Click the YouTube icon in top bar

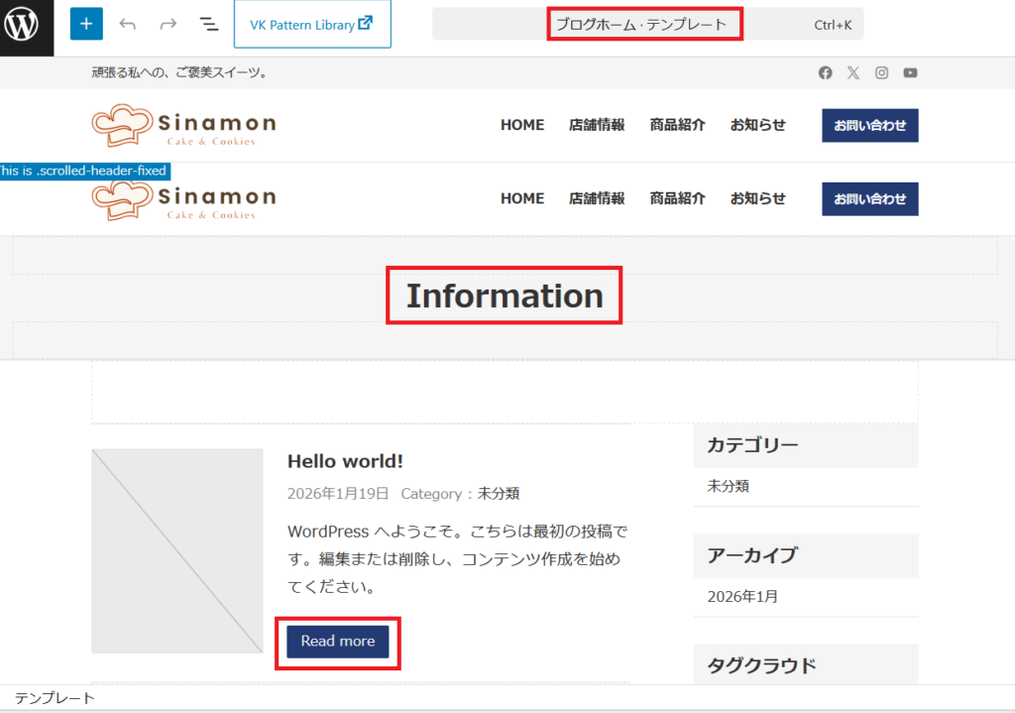pyautogui.click(x=910, y=72)
